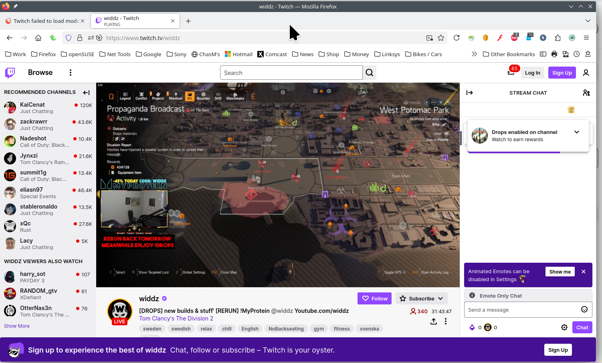This screenshot has width=602, height=363.
Task: Open xQc recommended channel
Action: [48, 227]
